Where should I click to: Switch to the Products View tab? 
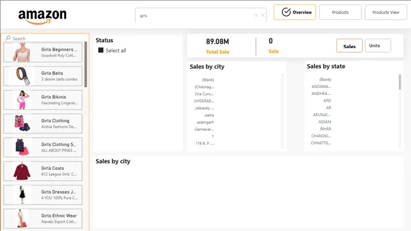pyautogui.click(x=386, y=12)
